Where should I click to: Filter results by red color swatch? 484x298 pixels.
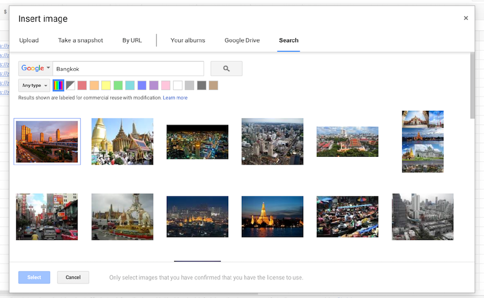coord(82,86)
